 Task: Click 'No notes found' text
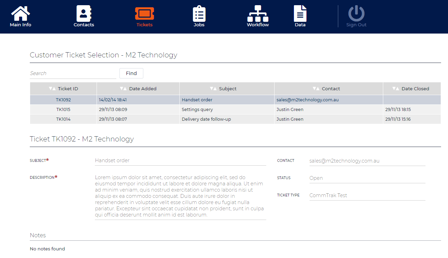coord(47,249)
